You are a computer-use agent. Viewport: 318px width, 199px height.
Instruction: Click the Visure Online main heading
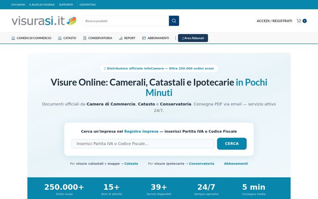pyautogui.click(x=159, y=87)
